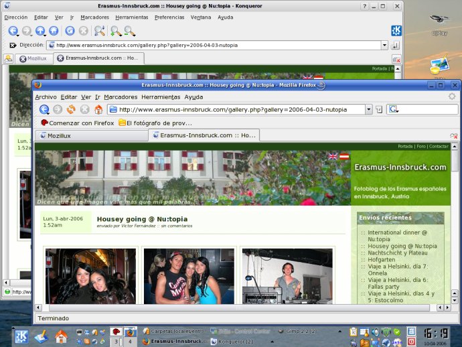462x347 pixels.
Task: Switch to Konqueror [2] taskbar entry
Action: pyautogui.click(x=232, y=342)
